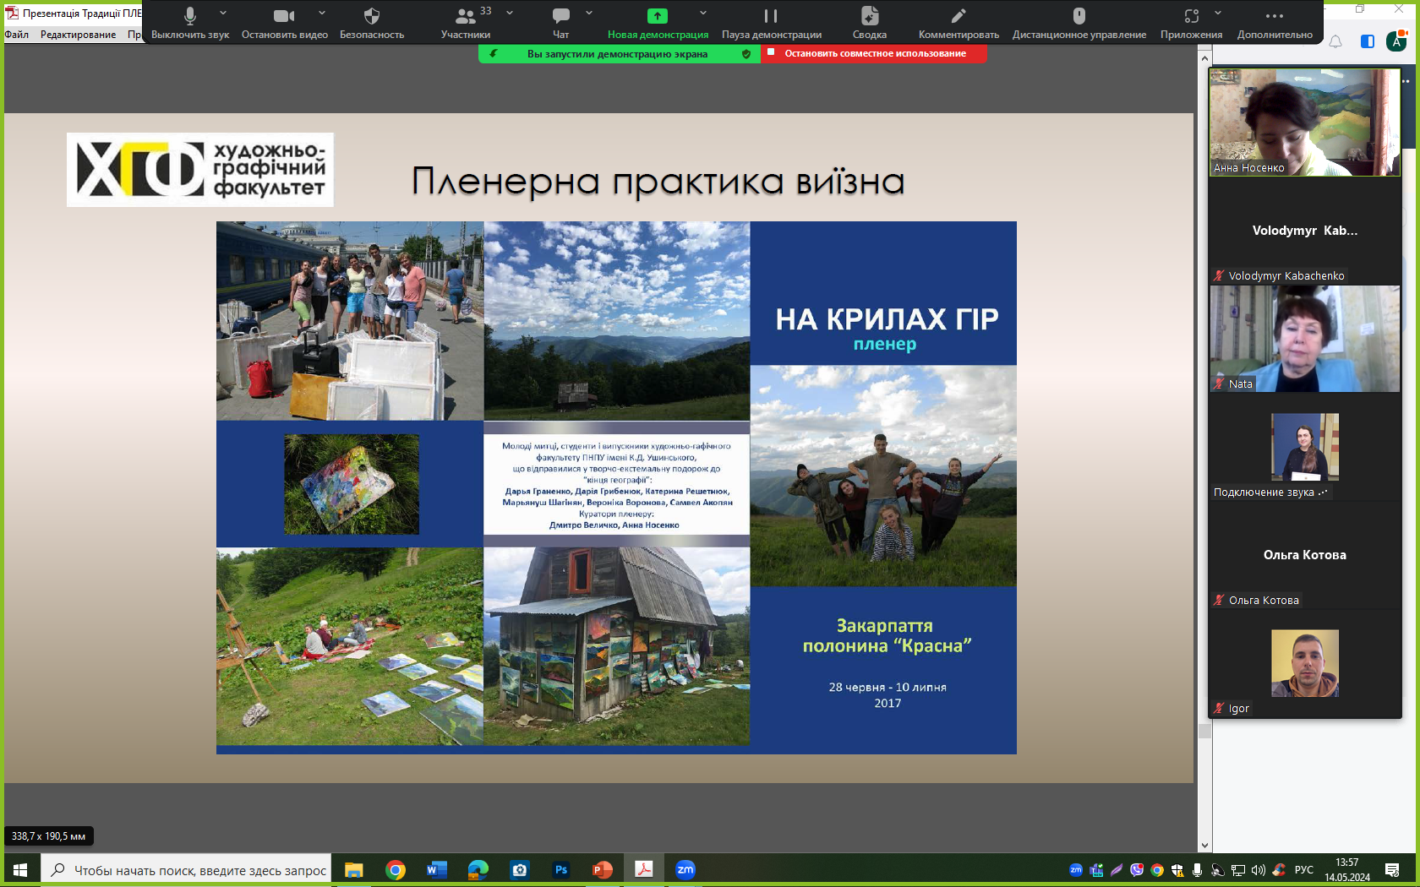Start a New share (Новая демонстрация)
The image size is (1420, 887).
pyautogui.click(x=657, y=17)
